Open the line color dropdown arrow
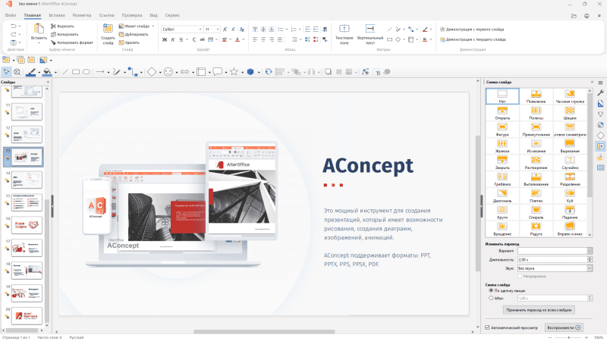This screenshot has width=607, height=341. [x=39, y=72]
